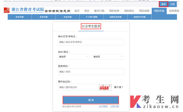
Task: Focus the 登录密码 input field
Action: [91, 72]
